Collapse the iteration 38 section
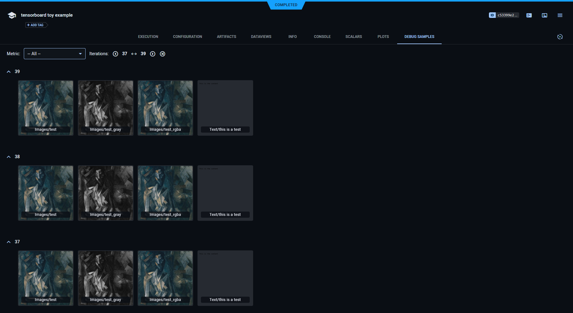The width and height of the screenshot is (573, 313). (9, 157)
